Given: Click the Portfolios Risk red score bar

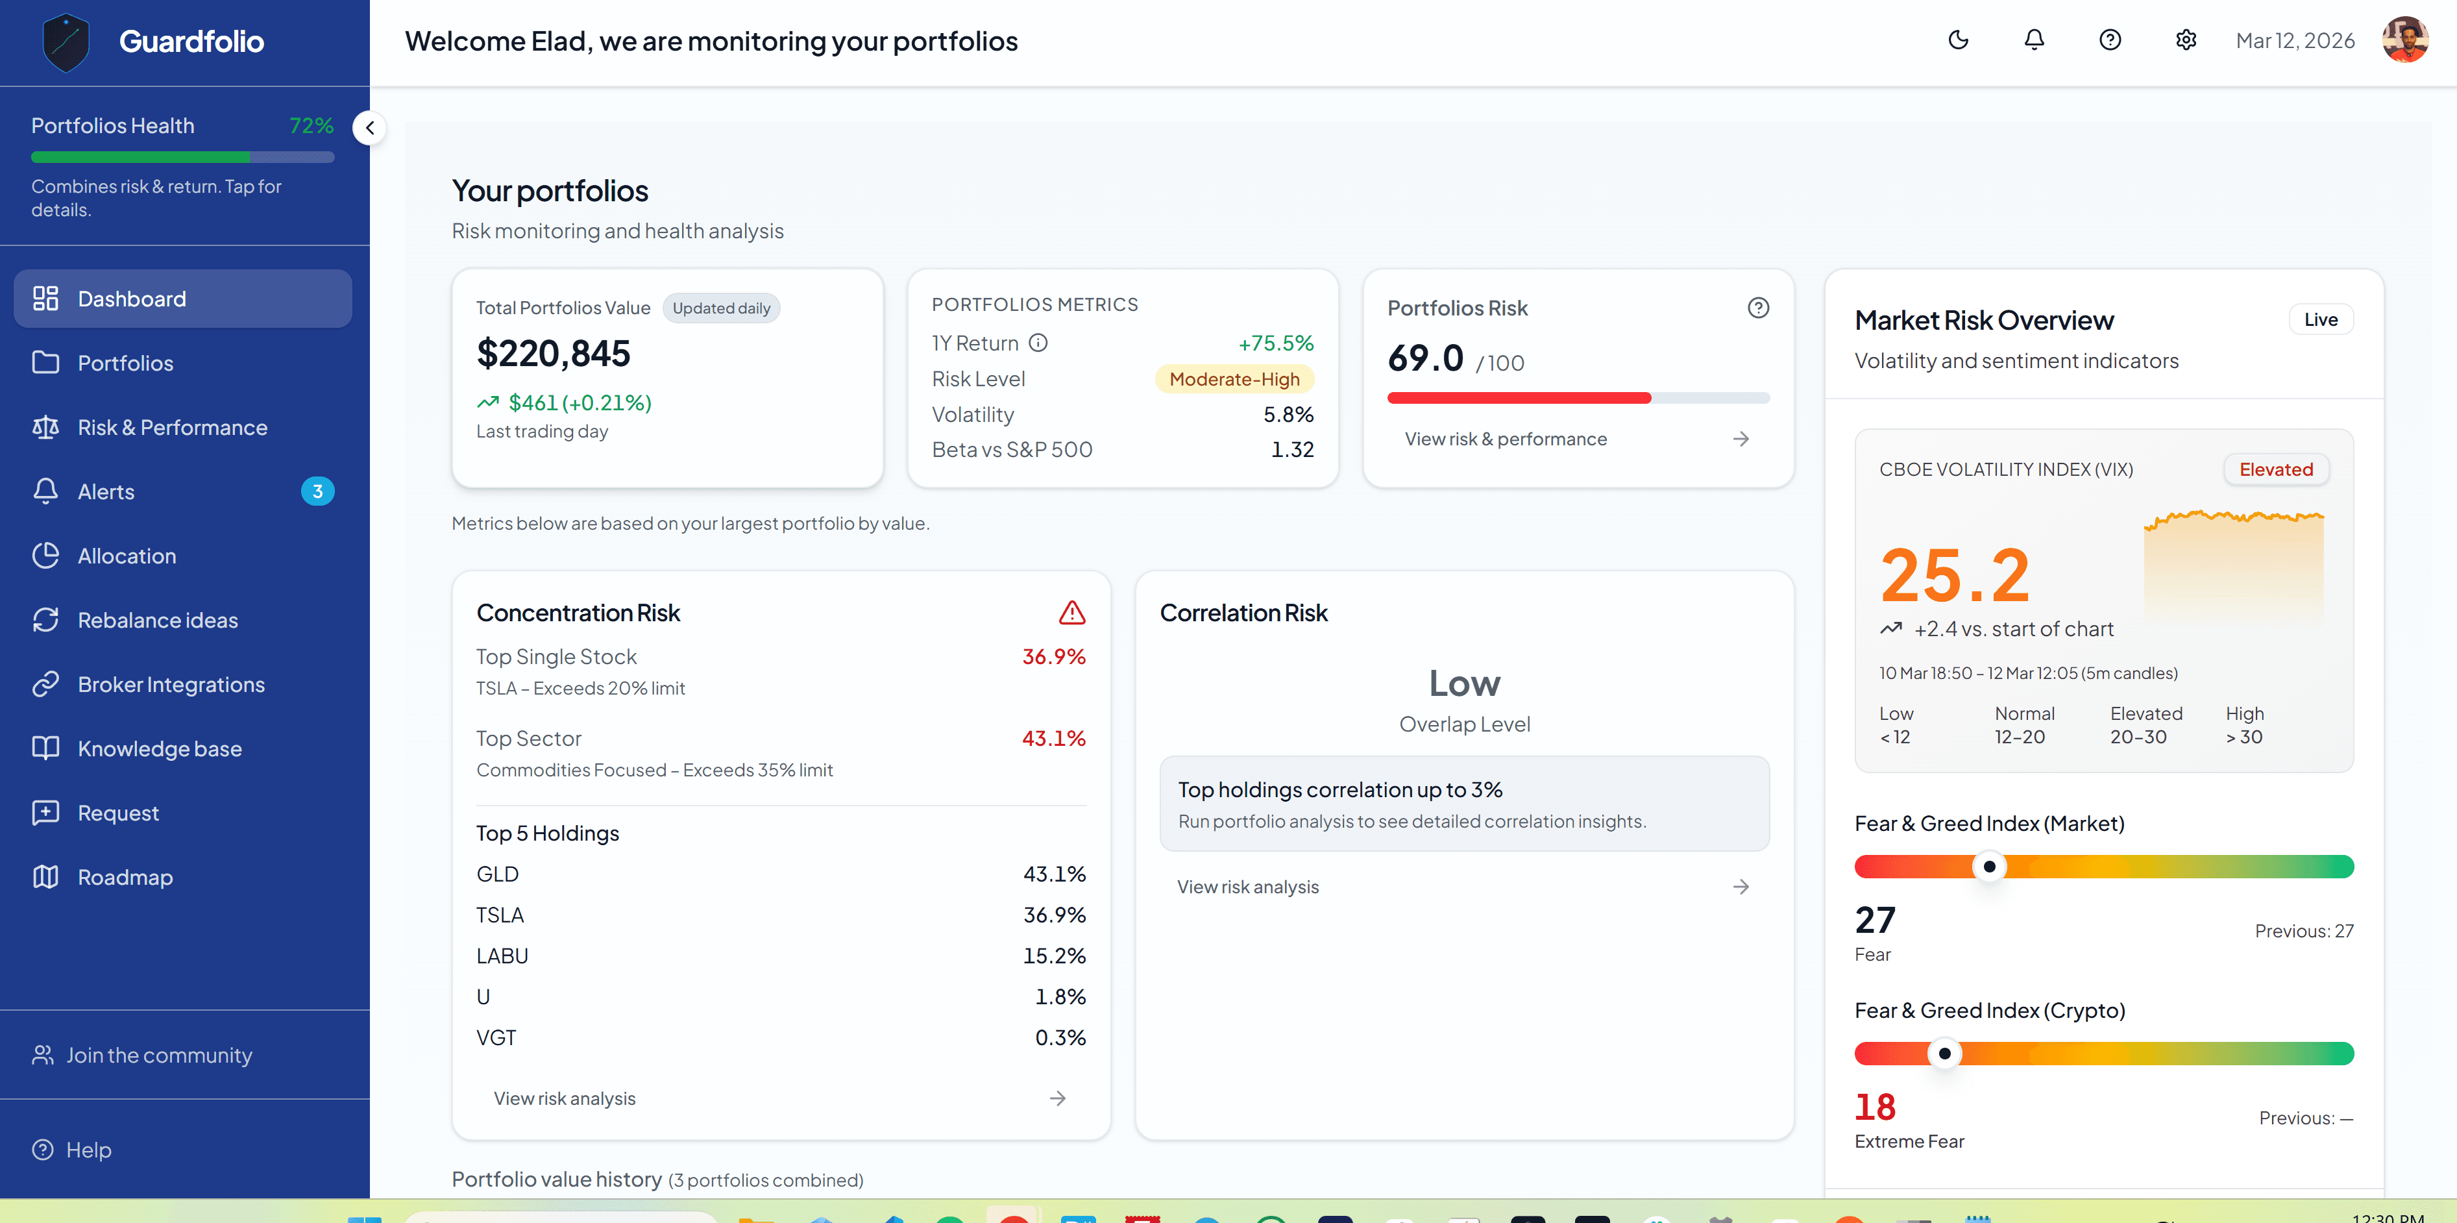Looking at the screenshot, I should 1578,398.
